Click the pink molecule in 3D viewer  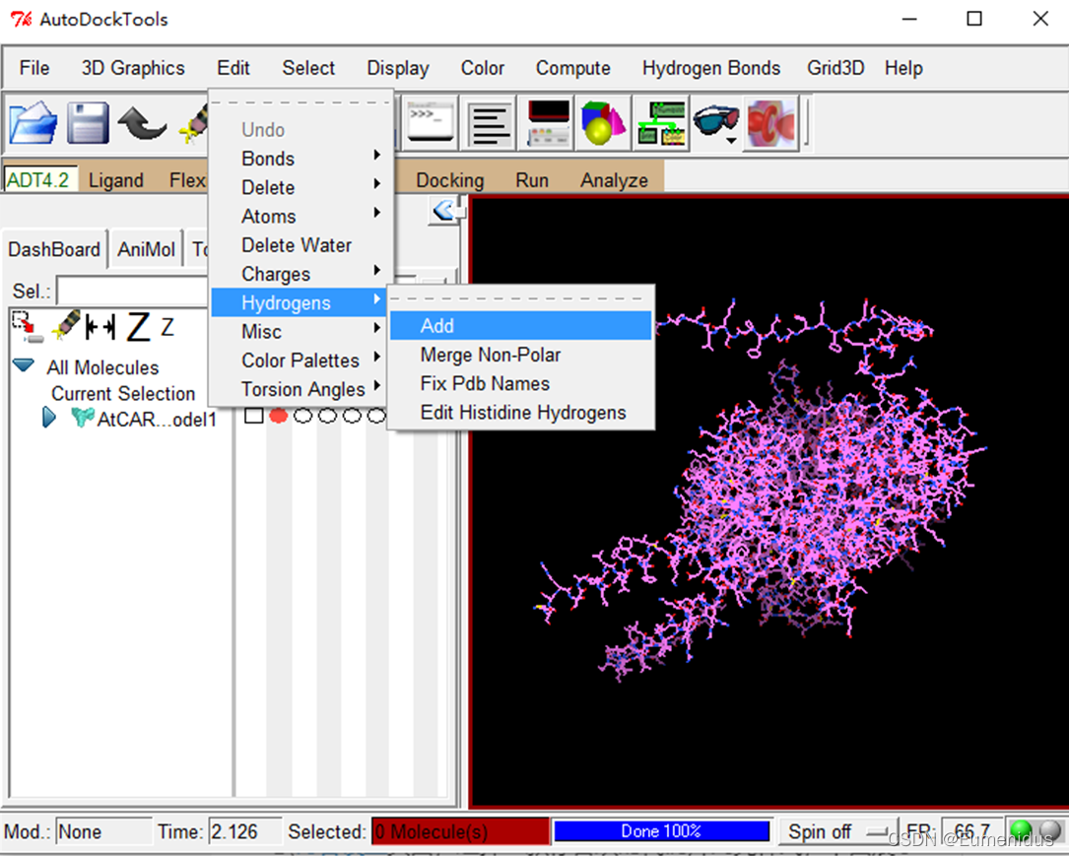pyautogui.click(x=818, y=491)
